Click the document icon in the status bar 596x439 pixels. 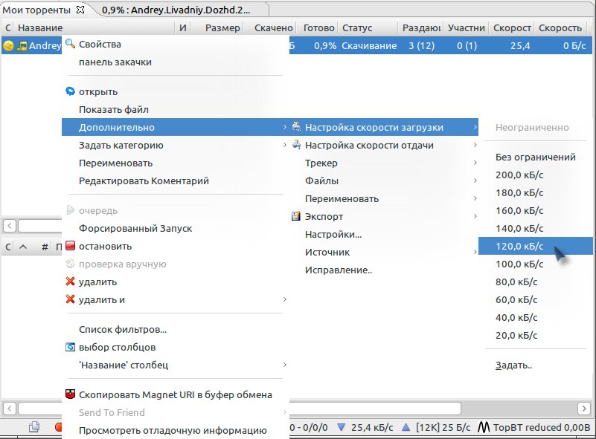click(34, 427)
